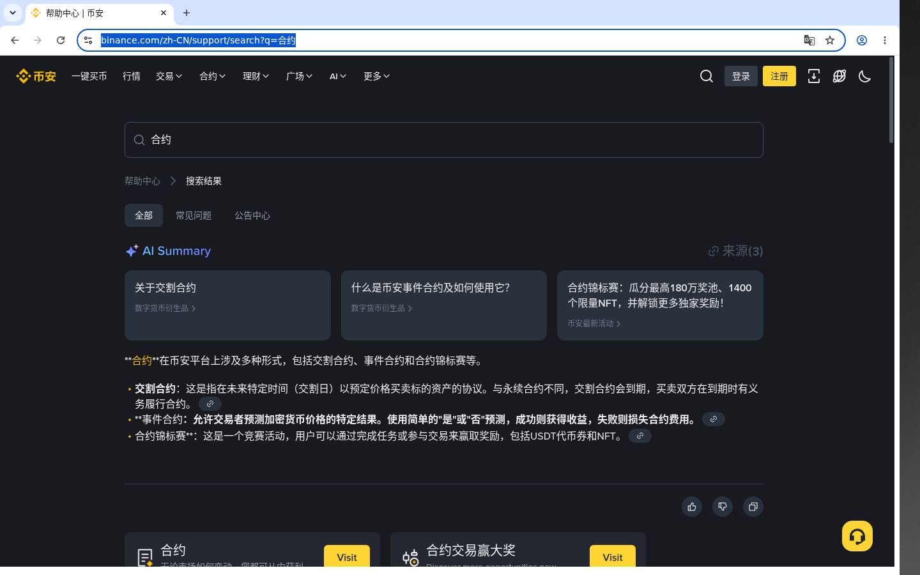Expand the 合约 navigation menu
Image resolution: width=920 pixels, height=575 pixels.
(x=213, y=76)
